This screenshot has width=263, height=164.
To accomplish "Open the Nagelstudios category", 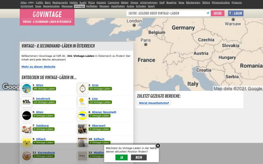I will coord(51,6).
